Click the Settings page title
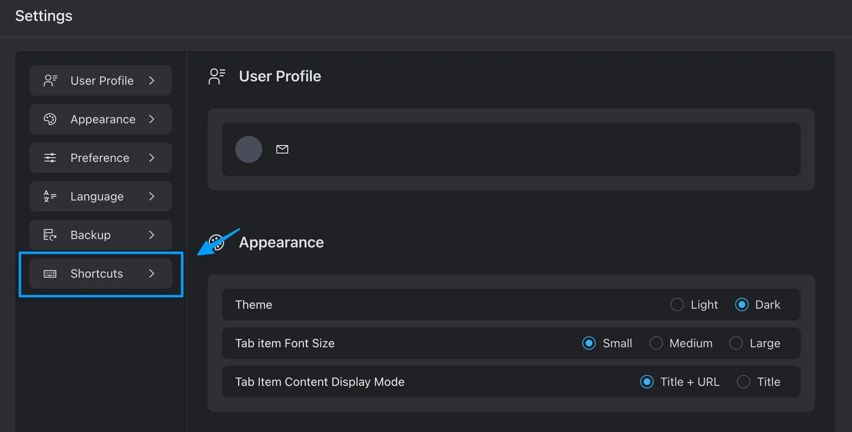 (43, 16)
